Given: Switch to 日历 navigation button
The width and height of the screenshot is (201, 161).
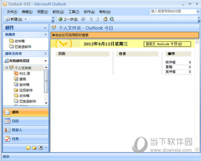Looking at the screenshot, I should coord(26,121).
